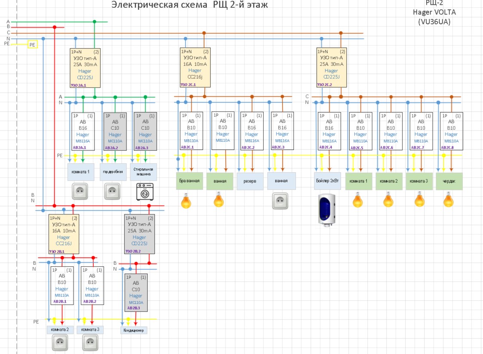
Task: Click breaker block AB2B.1
Action: 62,285
